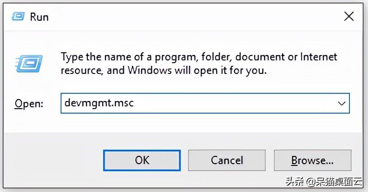Open the file picker via Browse...
The image size is (368, 192).
(312, 160)
